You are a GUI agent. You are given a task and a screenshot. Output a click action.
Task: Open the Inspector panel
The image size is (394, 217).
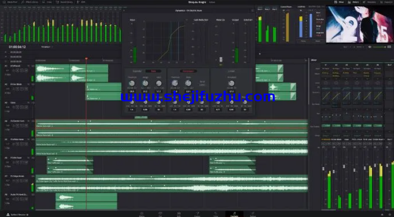coord(387,2)
